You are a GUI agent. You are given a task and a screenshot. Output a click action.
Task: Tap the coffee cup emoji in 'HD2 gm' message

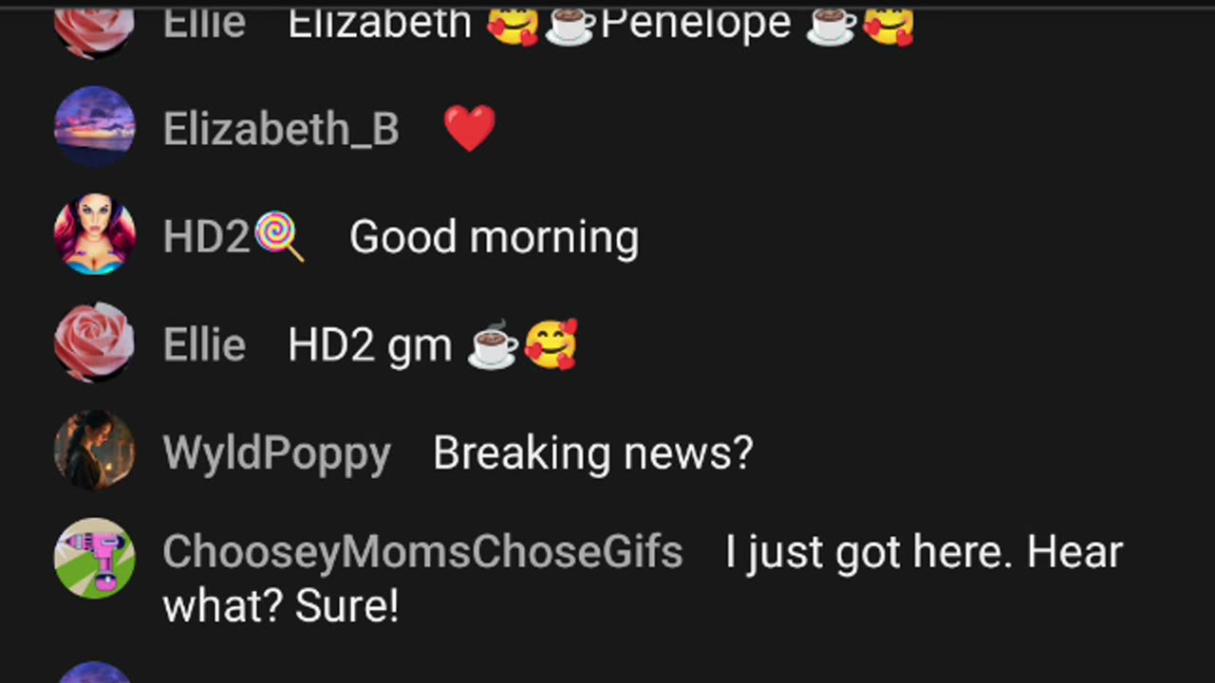click(x=493, y=345)
